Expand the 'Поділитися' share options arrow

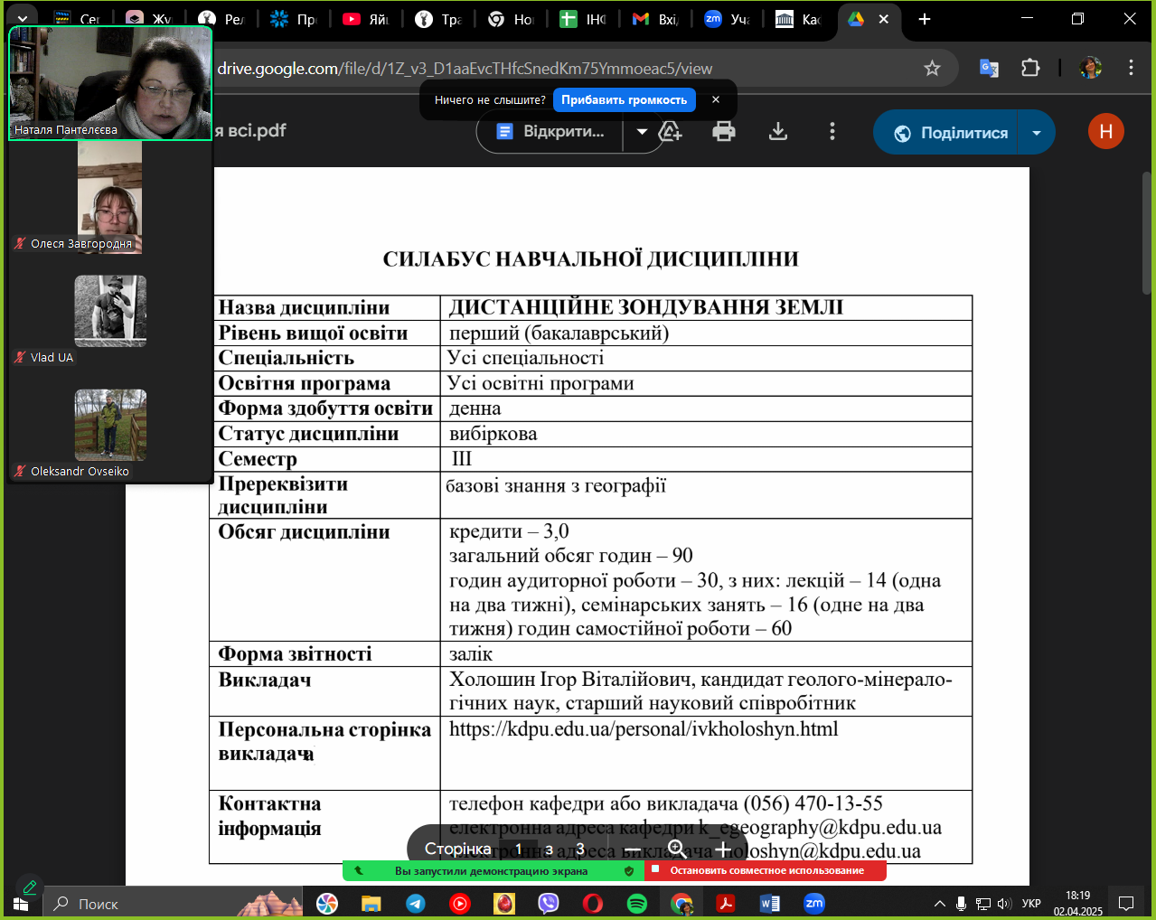point(1037,133)
